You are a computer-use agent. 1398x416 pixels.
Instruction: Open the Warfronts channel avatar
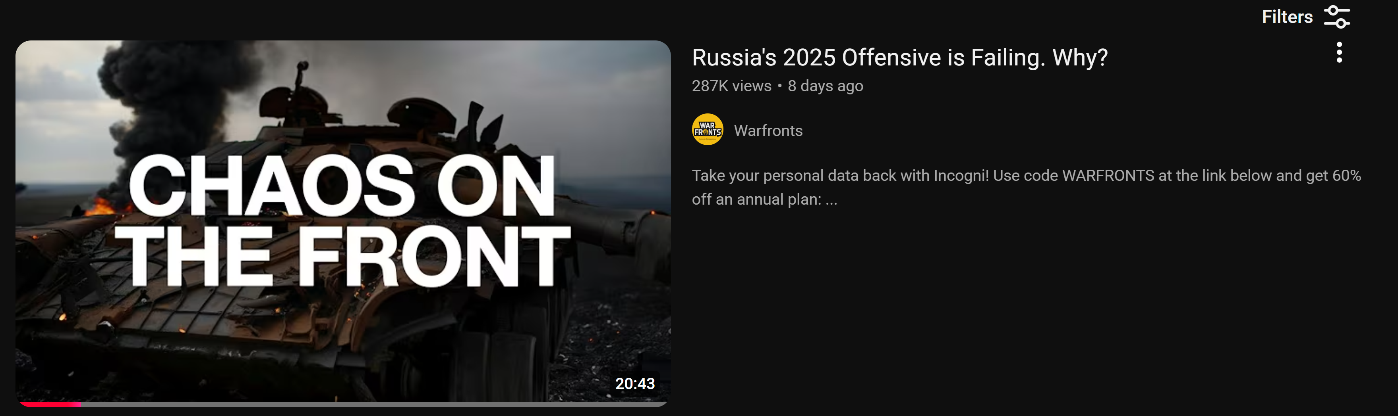707,129
